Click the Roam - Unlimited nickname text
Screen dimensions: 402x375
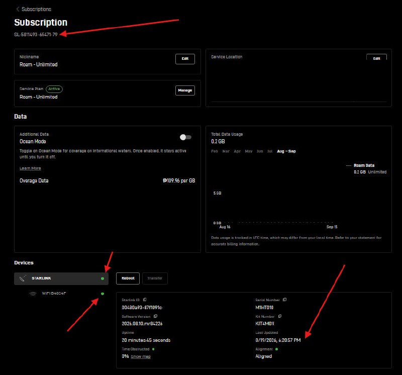(x=39, y=64)
